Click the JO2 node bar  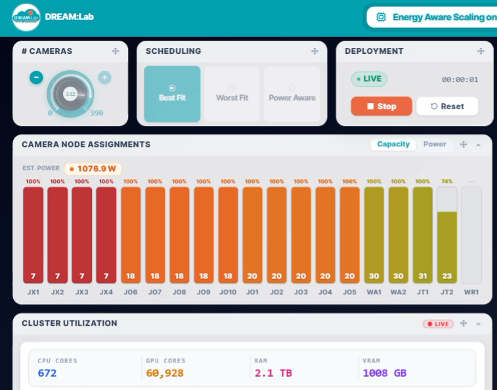276,235
